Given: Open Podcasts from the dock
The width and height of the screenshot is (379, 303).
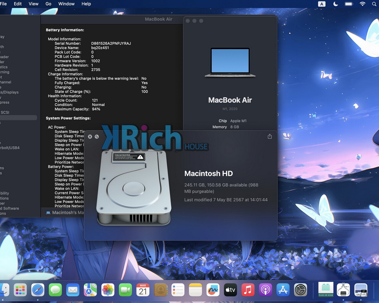Looking at the screenshot, I should point(266,290).
